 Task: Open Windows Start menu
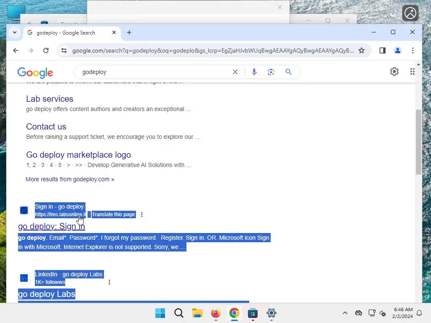click(160, 313)
